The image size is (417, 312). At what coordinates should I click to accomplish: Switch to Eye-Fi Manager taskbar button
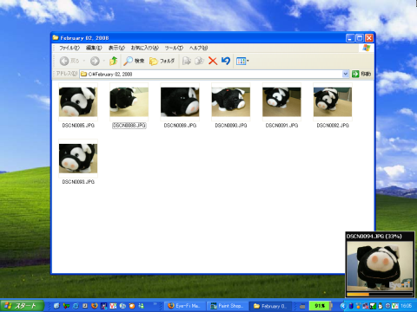point(185,306)
